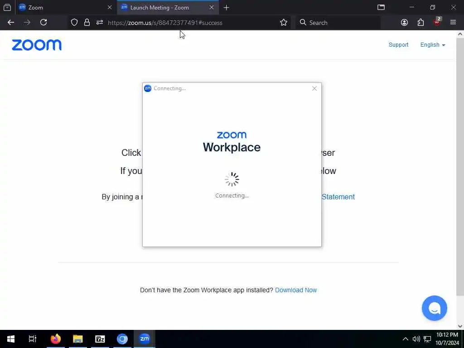Go back using the browser back arrow
The height and width of the screenshot is (348, 464).
[x=11, y=23]
